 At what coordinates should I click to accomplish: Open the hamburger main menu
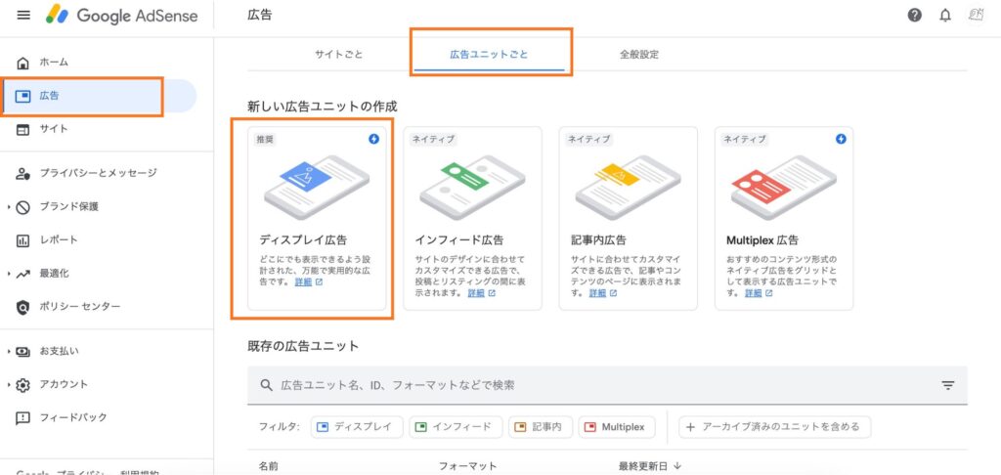23,16
